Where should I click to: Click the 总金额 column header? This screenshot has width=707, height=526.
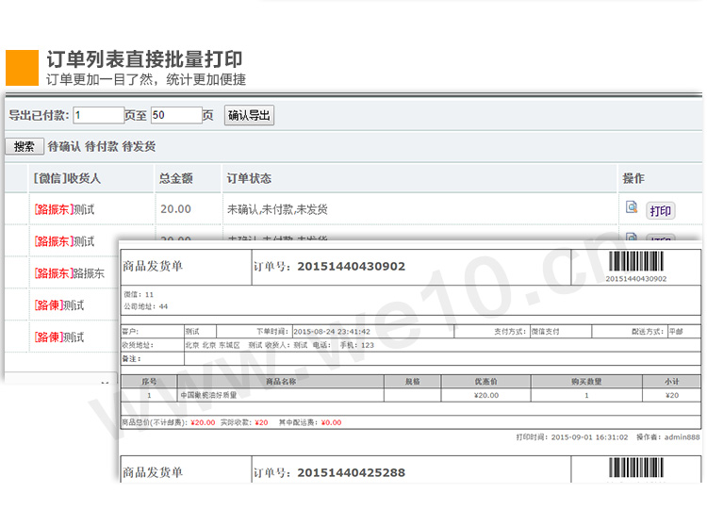point(176,178)
